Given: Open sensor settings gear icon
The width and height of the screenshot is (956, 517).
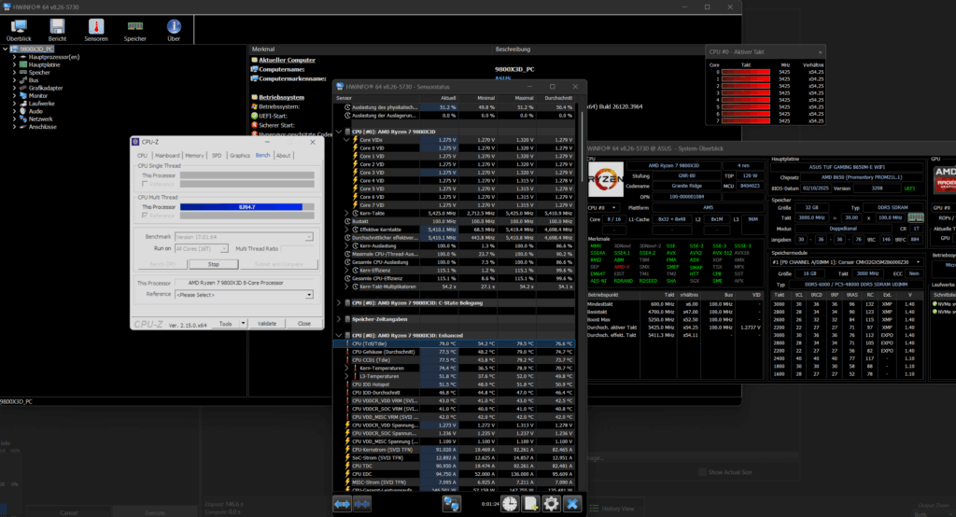Looking at the screenshot, I should click(x=551, y=504).
